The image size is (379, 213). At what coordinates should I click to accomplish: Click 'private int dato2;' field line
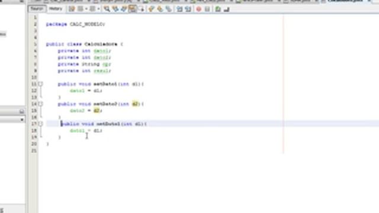point(84,57)
